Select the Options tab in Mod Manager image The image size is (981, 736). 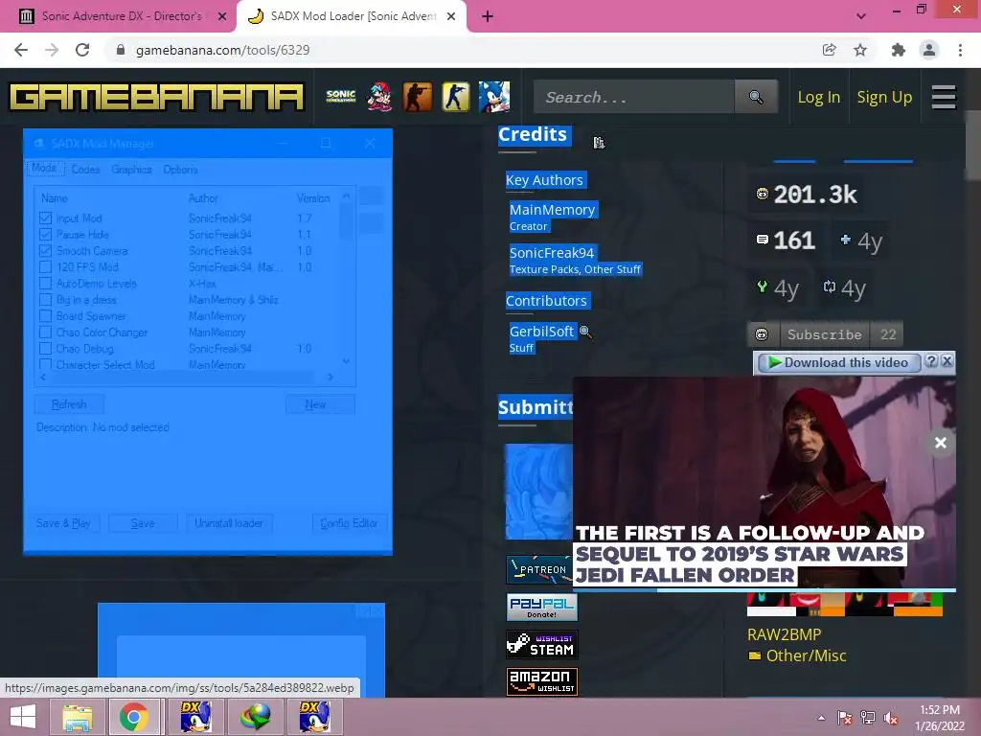coord(180,170)
